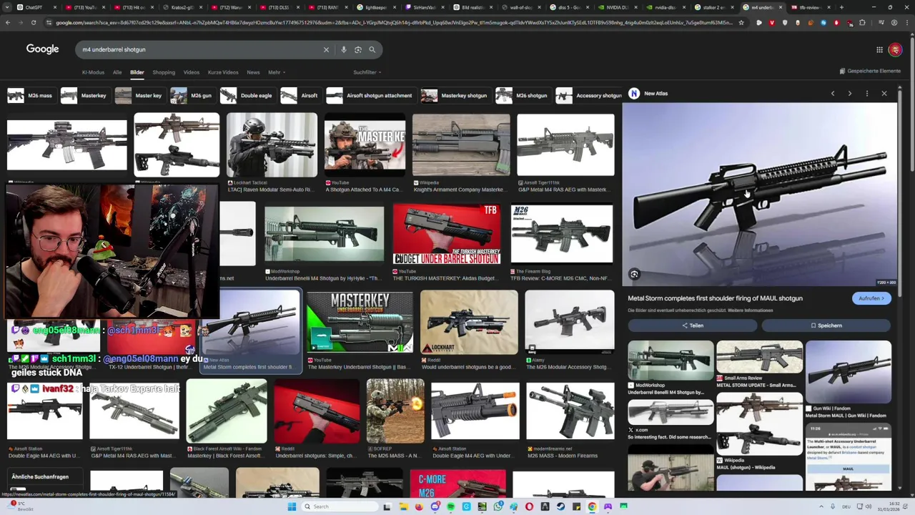
Task: Click the Google logo
Action: click(42, 49)
